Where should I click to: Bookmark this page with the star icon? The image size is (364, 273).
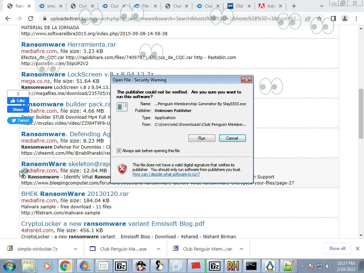click(320, 18)
